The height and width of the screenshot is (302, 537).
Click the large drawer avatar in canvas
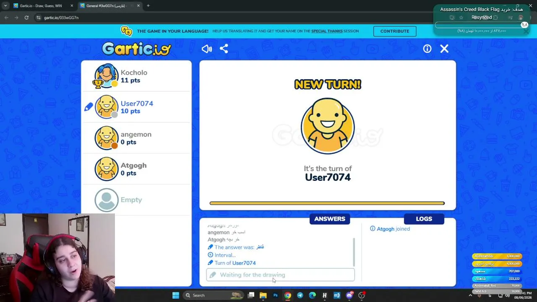(x=328, y=126)
